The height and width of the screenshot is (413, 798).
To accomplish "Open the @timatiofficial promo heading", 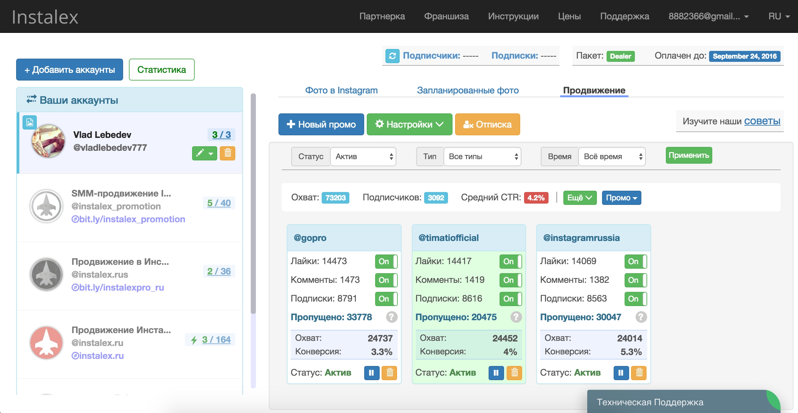I will (448, 238).
